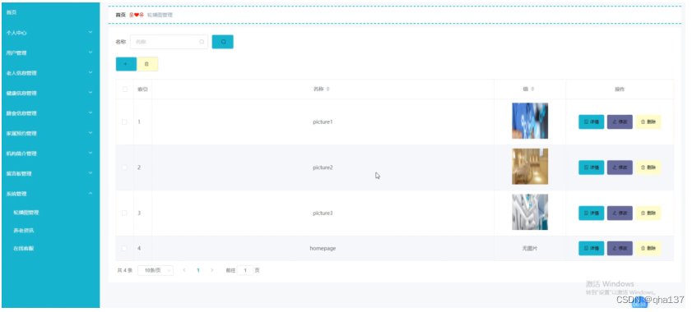Expand 机构简介管理 sidebar menu
The height and width of the screenshot is (312, 697).
pos(50,154)
